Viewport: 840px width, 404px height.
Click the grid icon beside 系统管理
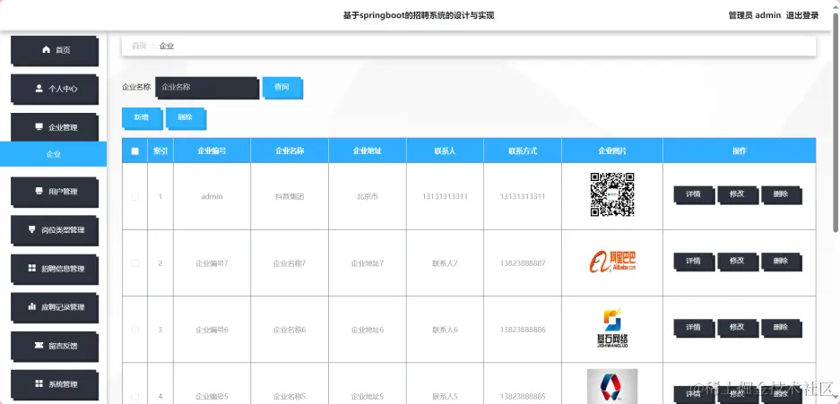[39, 383]
